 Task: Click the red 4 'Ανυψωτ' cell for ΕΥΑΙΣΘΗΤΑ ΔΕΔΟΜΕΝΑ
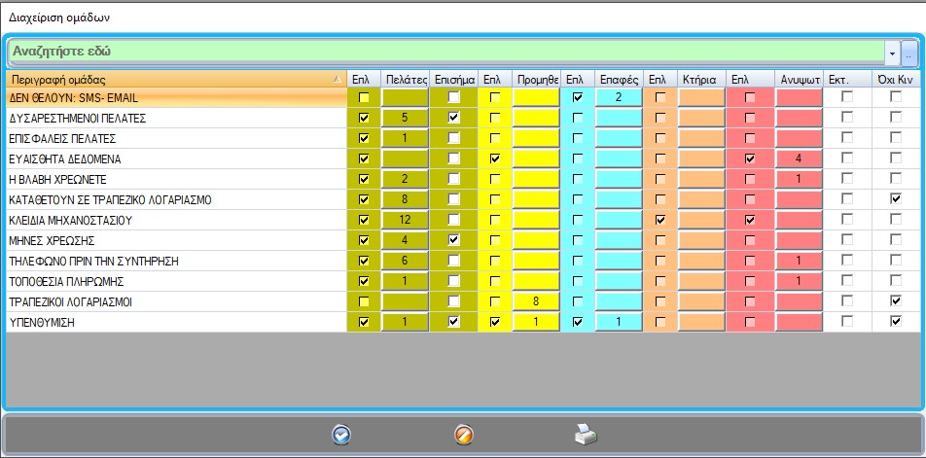click(799, 159)
